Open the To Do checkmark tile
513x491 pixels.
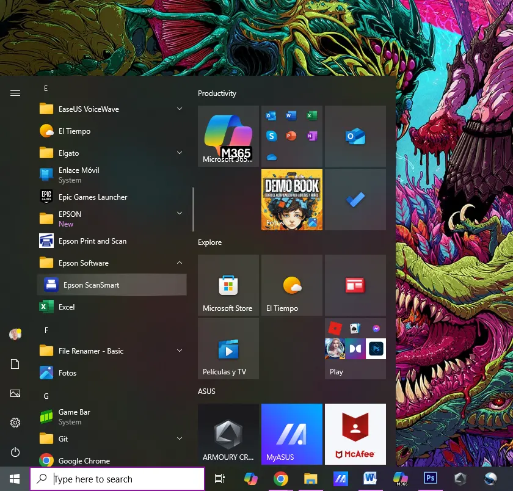pos(355,200)
